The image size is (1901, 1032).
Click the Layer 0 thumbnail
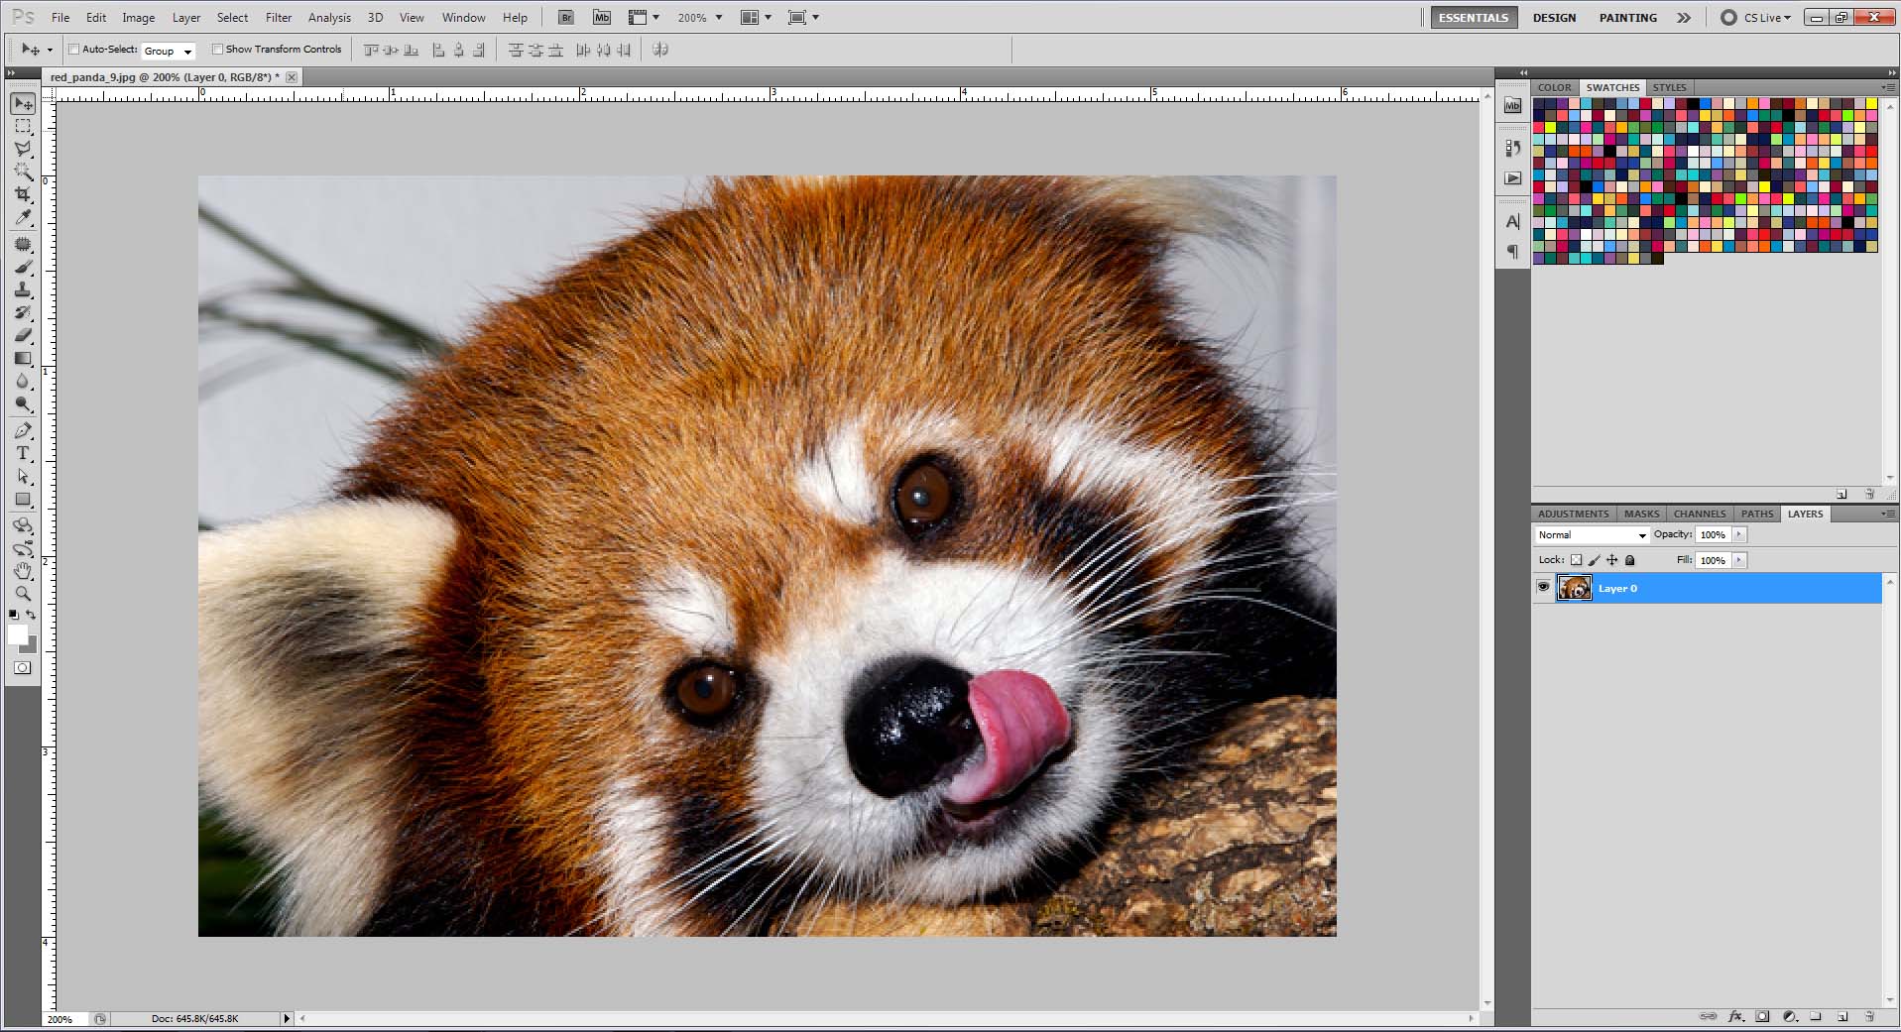(1574, 588)
